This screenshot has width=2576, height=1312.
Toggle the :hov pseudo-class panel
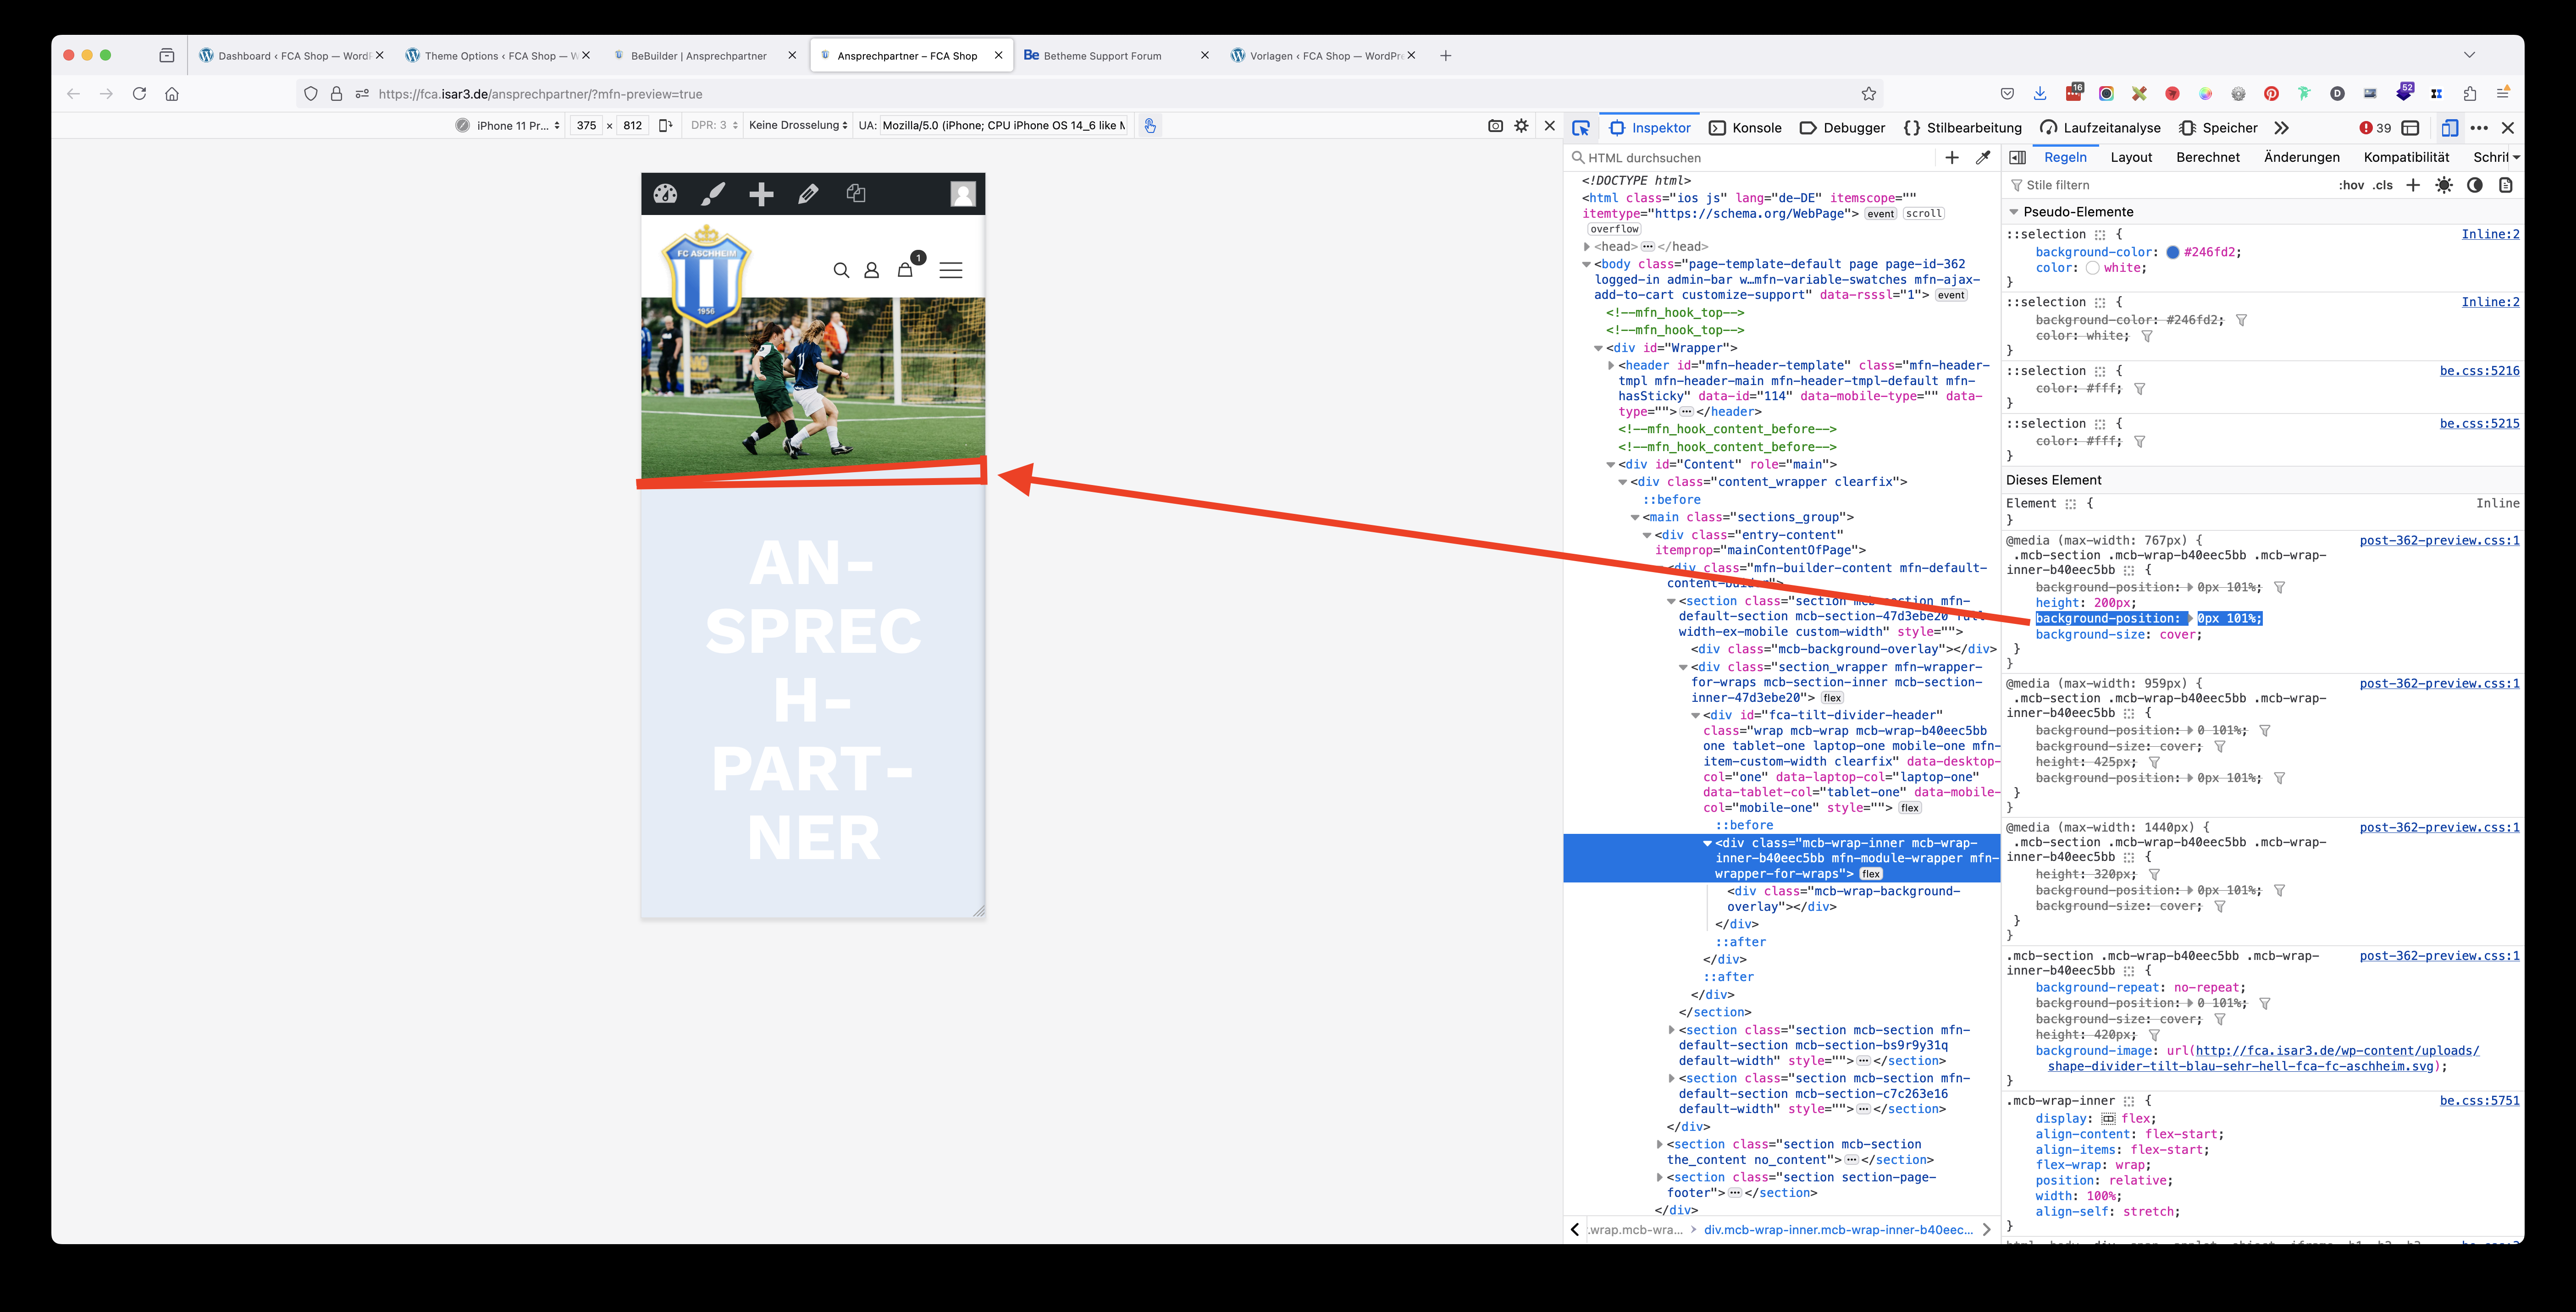coord(2352,185)
